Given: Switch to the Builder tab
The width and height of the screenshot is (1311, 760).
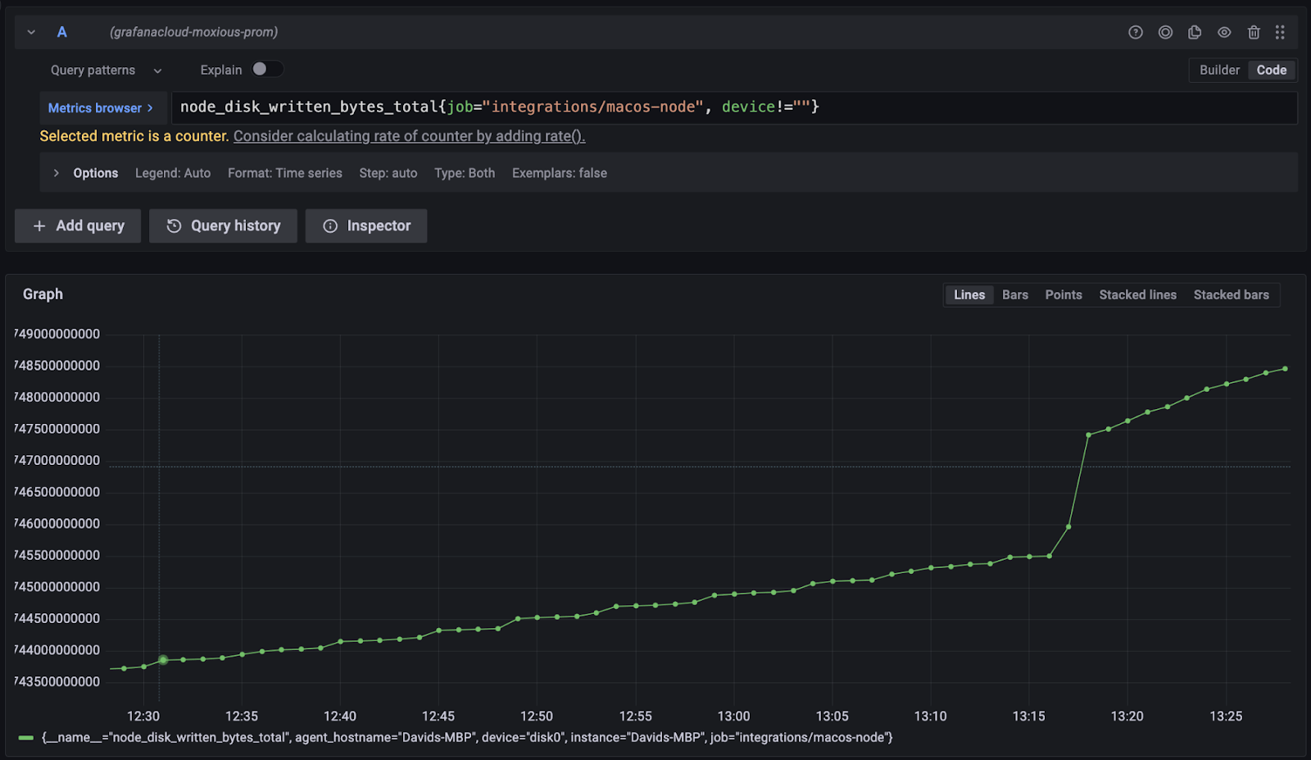Looking at the screenshot, I should [1218, 71].
